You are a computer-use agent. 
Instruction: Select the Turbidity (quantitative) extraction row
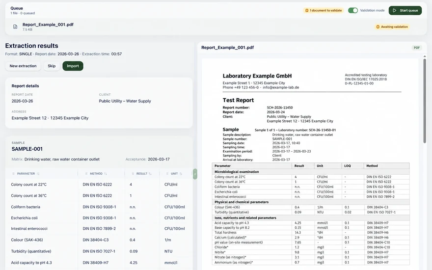coord(99,251)
